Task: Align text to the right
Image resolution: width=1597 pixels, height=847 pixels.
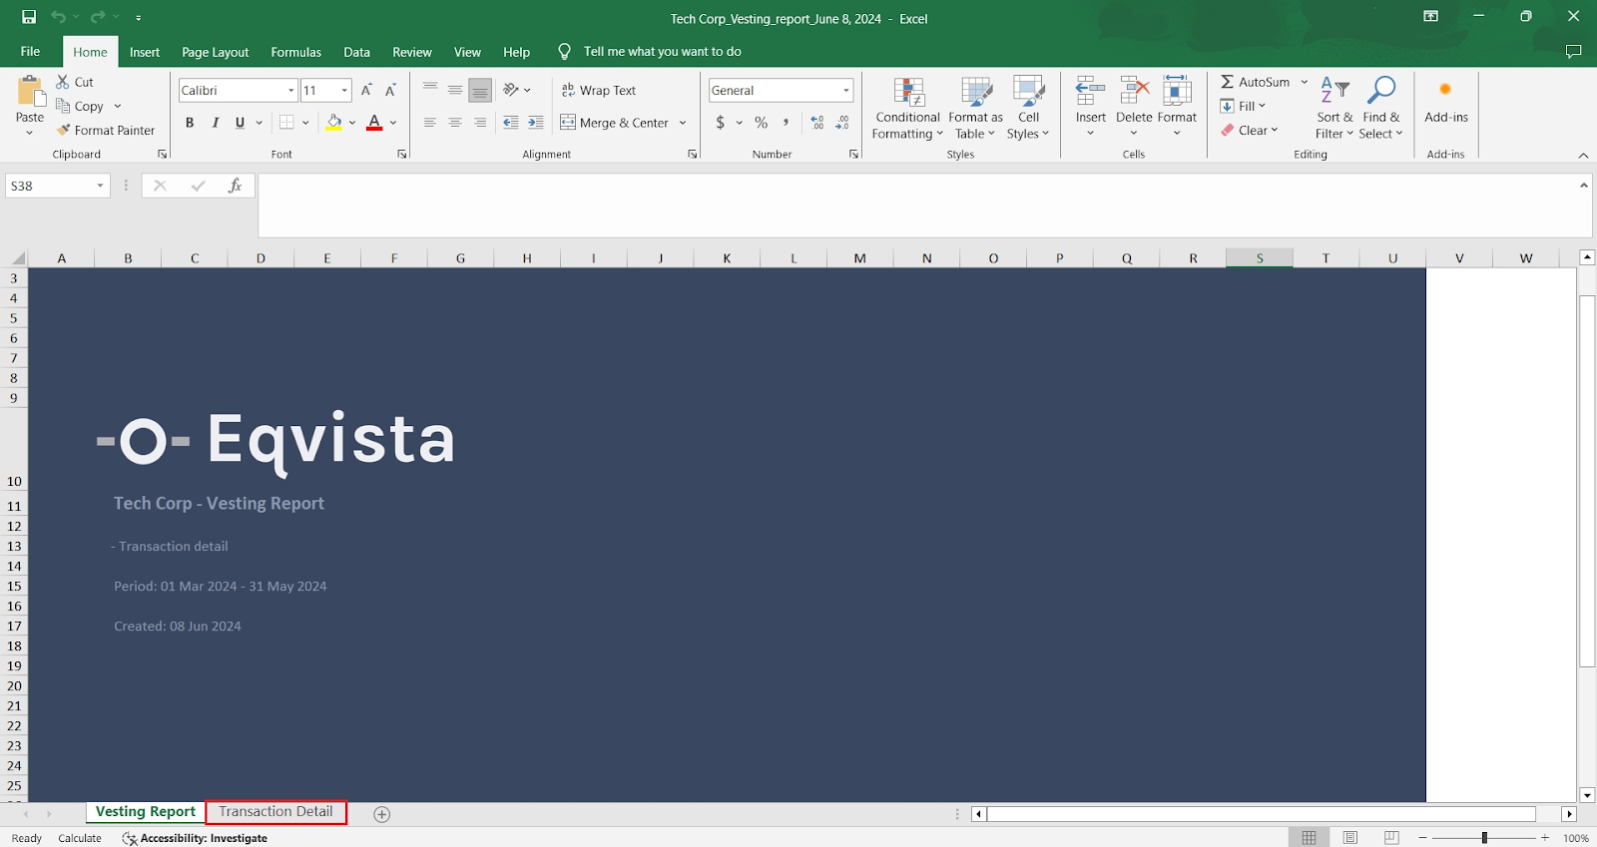Action: pos(480,122)
